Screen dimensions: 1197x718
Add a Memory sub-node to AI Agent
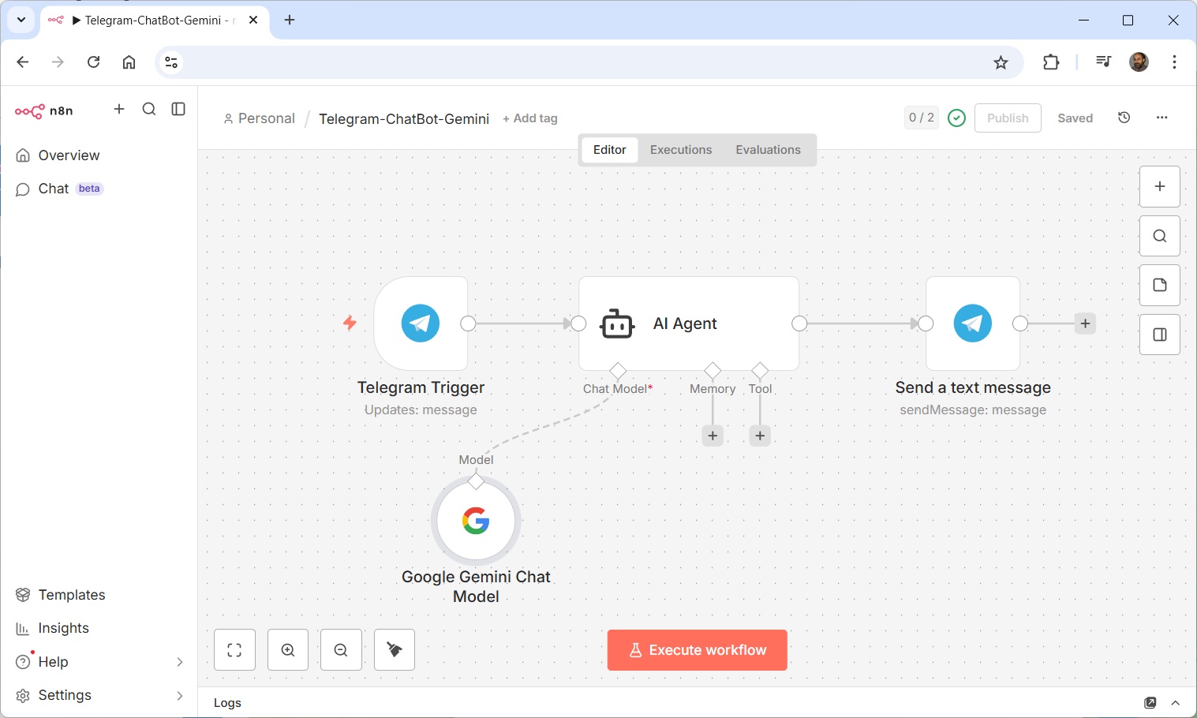tap(713, 436)
